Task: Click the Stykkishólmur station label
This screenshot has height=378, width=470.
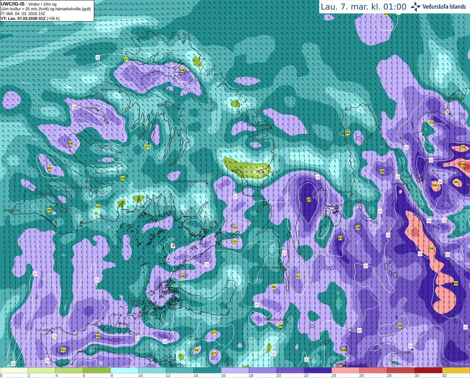Action: [141, 301]
